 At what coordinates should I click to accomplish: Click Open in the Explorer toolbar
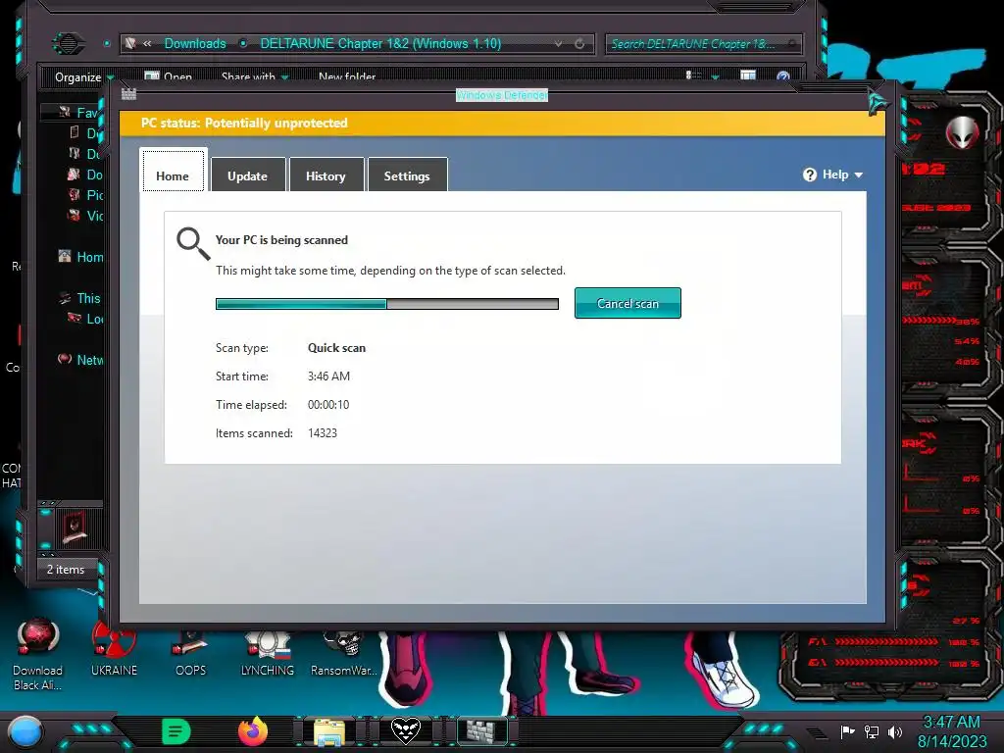click(169, 76)
